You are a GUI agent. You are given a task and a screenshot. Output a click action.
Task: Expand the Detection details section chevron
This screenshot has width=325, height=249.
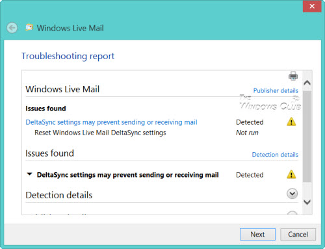(x=292, y=194)
